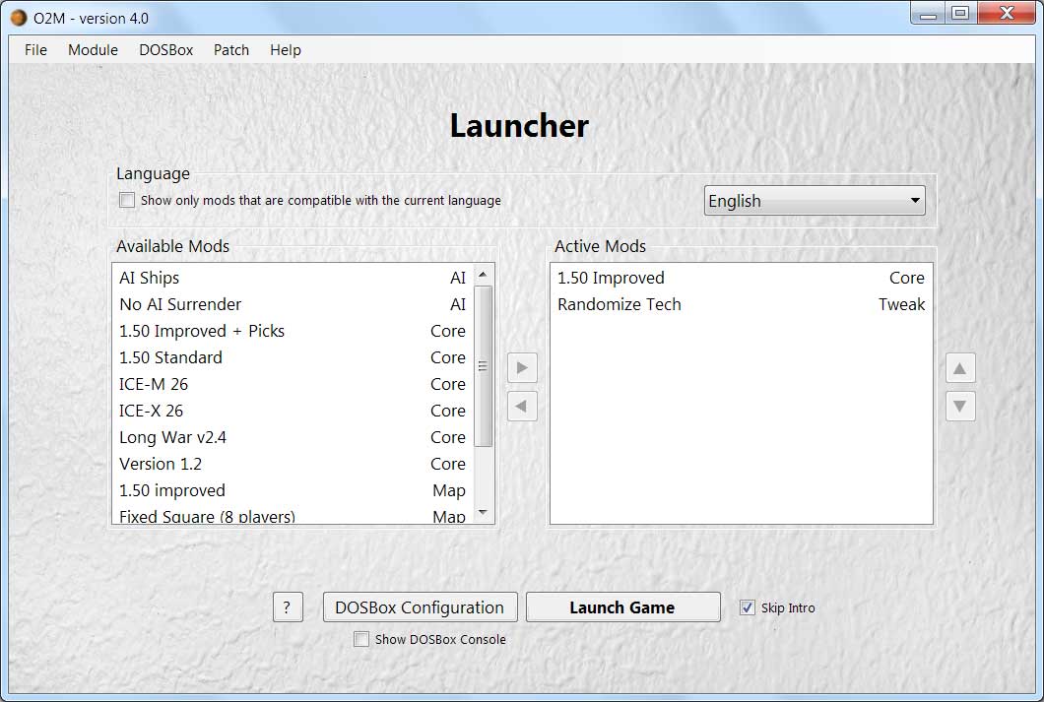Toggle the Skip Intro checkbox

(x=747, y=607)
